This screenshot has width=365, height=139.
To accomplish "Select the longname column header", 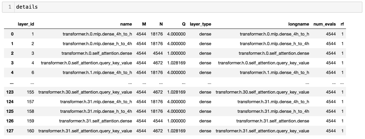I will [298, 24].
